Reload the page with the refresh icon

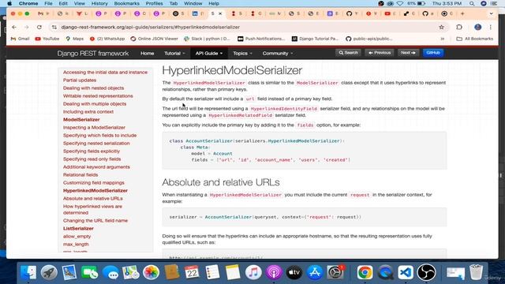point(39,28)
